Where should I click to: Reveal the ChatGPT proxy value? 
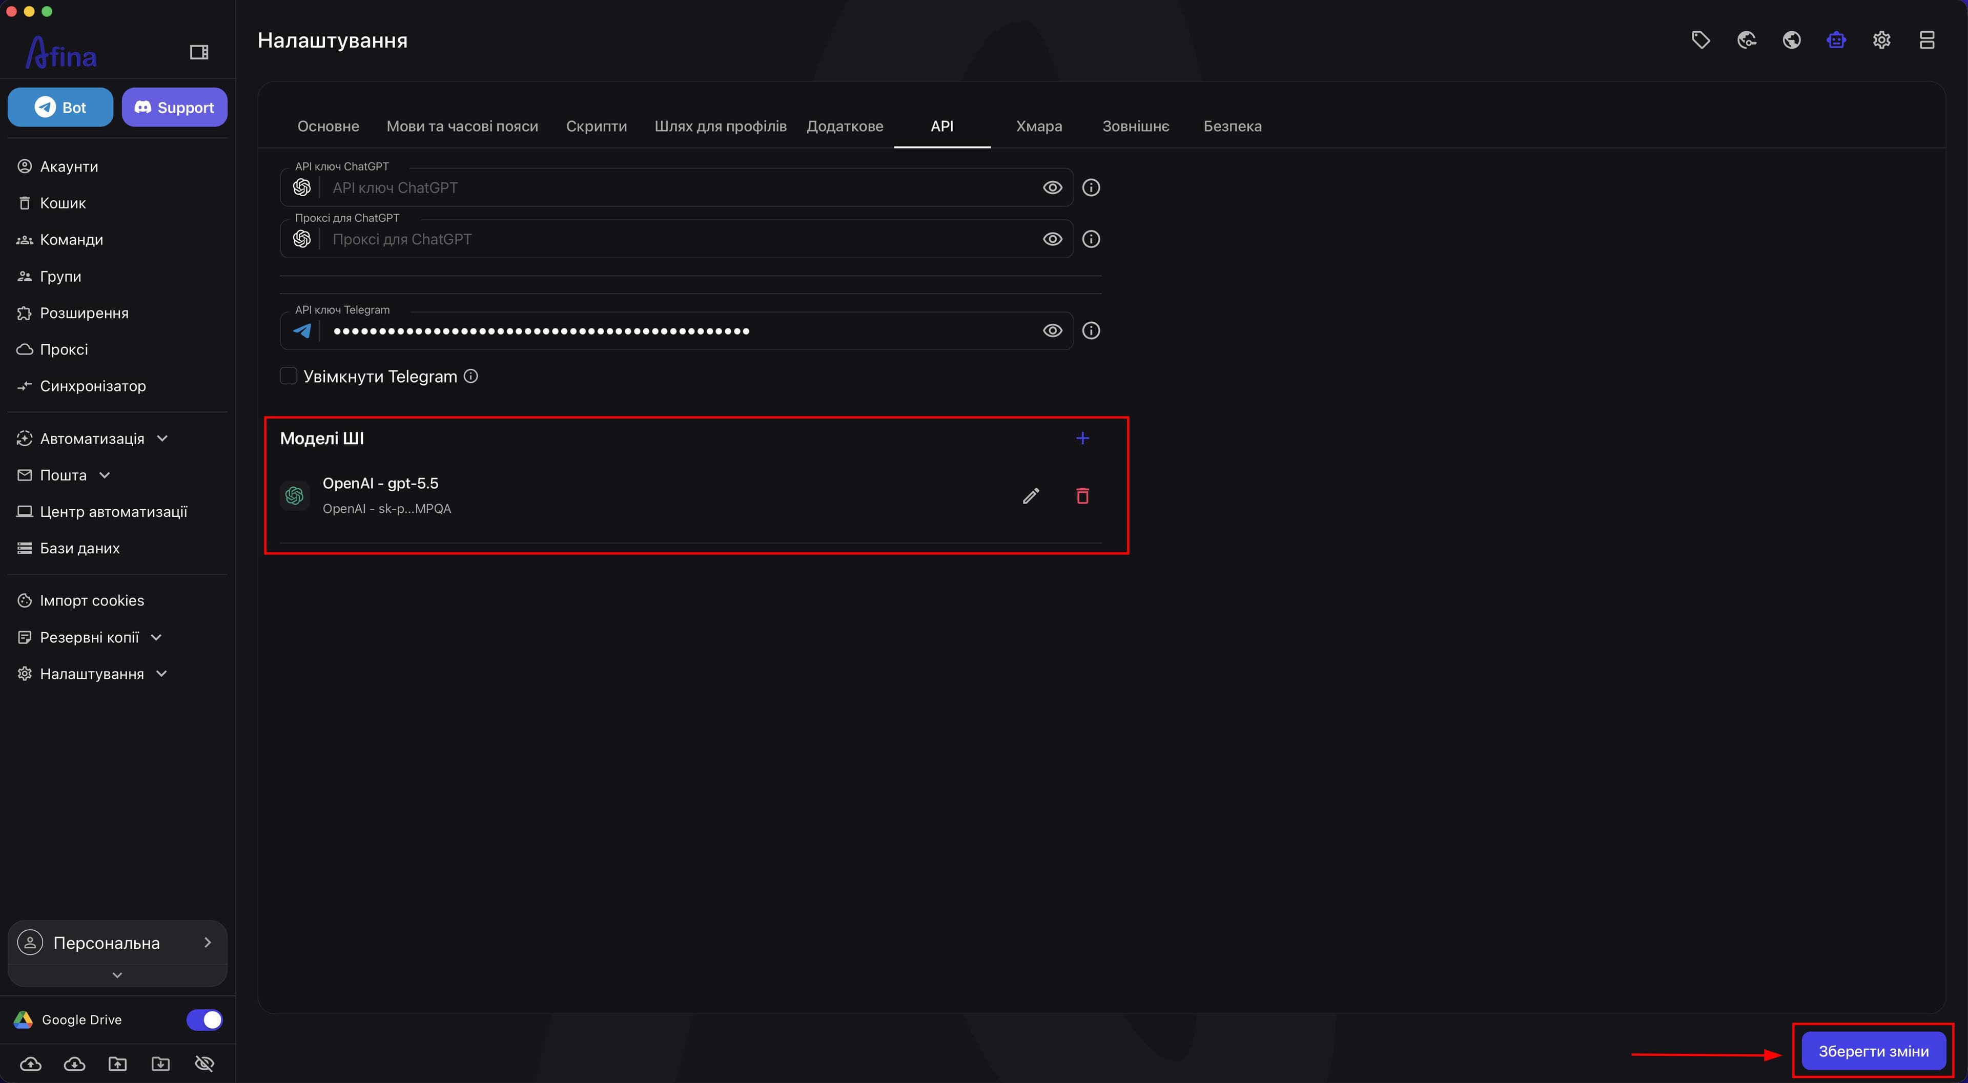click(1053, 239)
